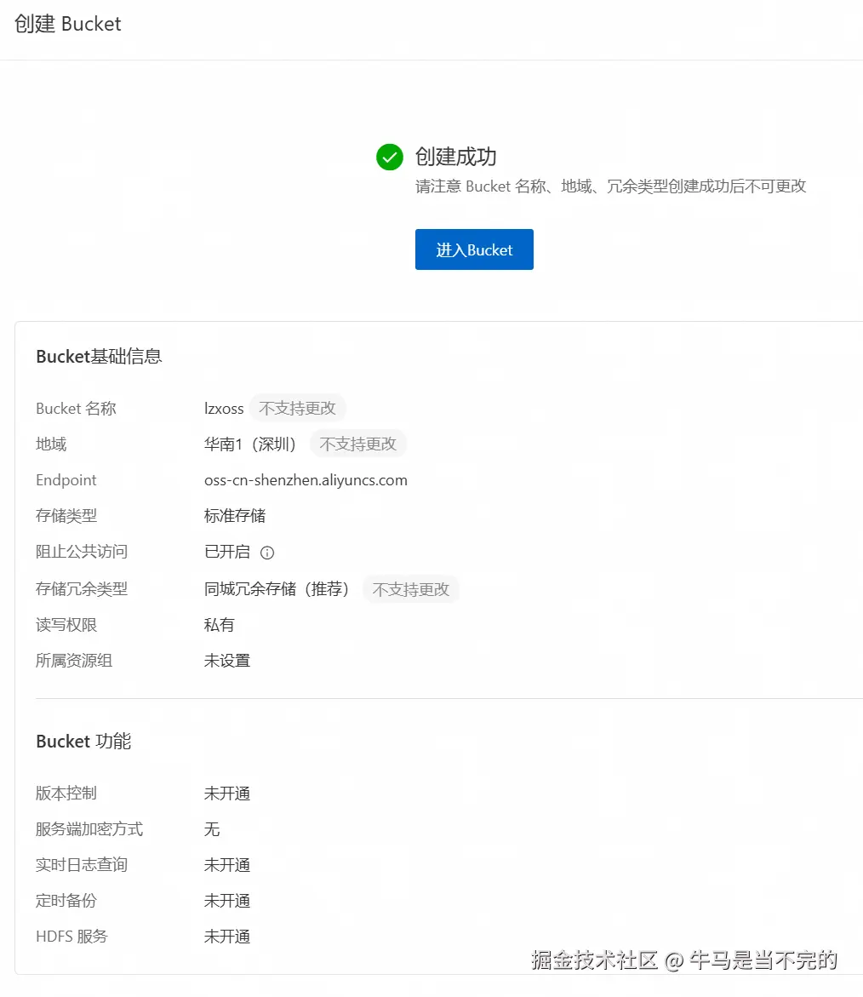
Task: Click the 阻止公共访问 label
Action: pos(82,551)
